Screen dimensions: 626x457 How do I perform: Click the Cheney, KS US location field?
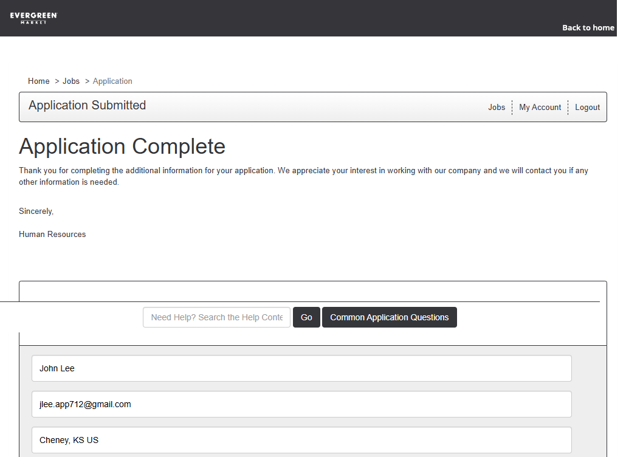click(301, 440)
